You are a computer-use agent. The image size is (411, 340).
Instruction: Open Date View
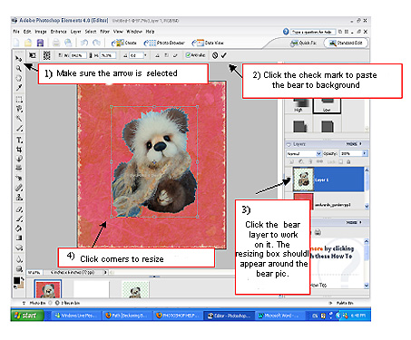[208, 43]
